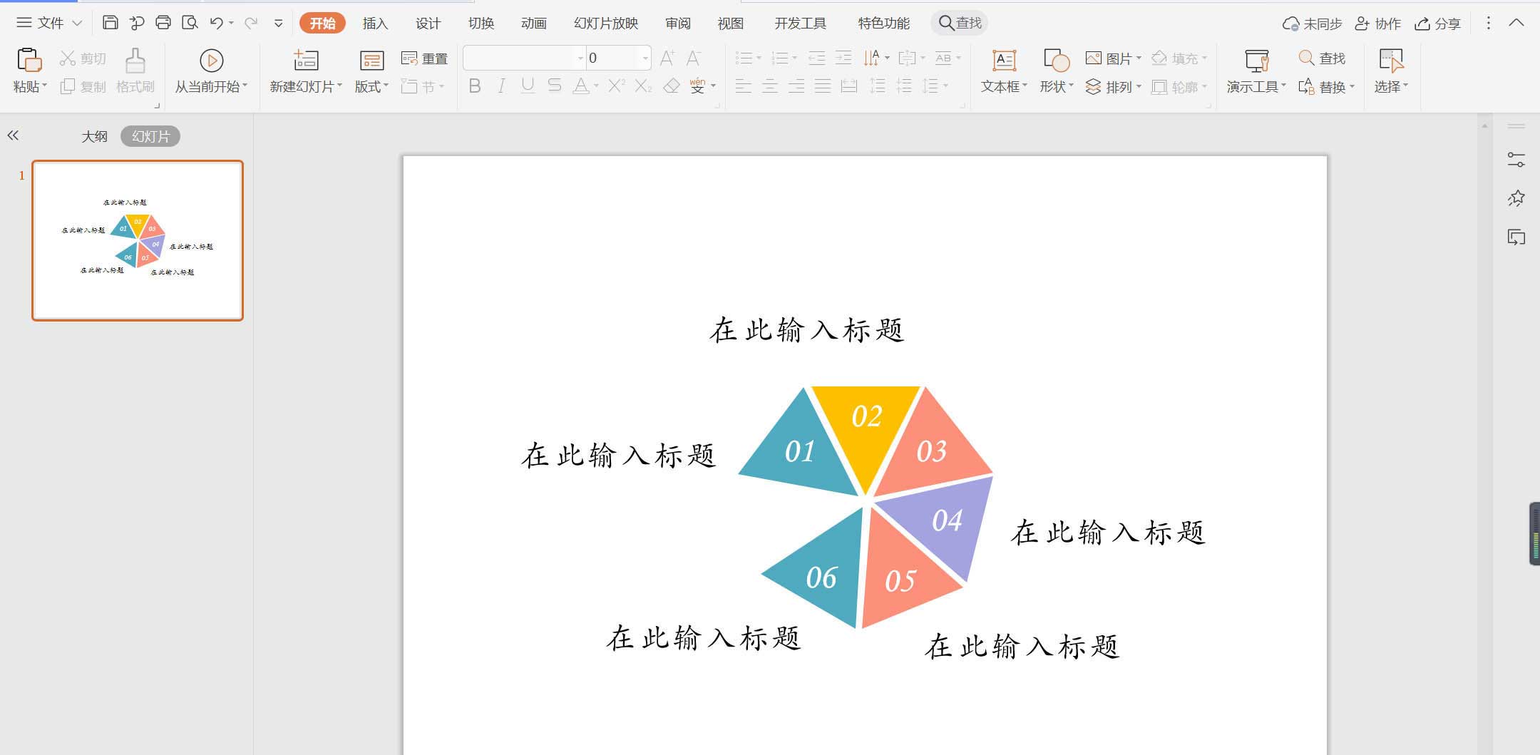Toggle Subscript formatting
Screen dimensions: 1540x755
click(x=643, y=86)
